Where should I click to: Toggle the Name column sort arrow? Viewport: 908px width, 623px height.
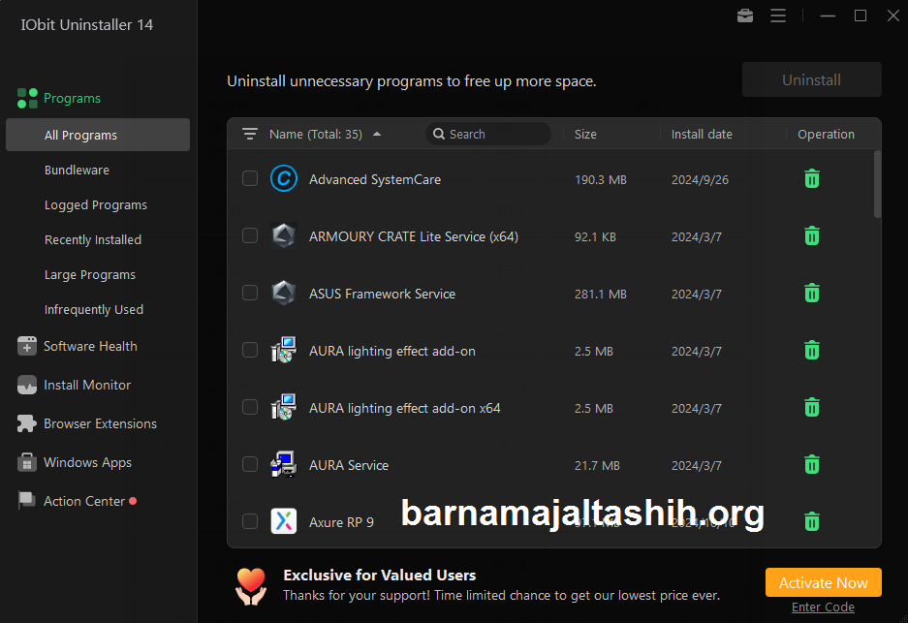point(377,134)
